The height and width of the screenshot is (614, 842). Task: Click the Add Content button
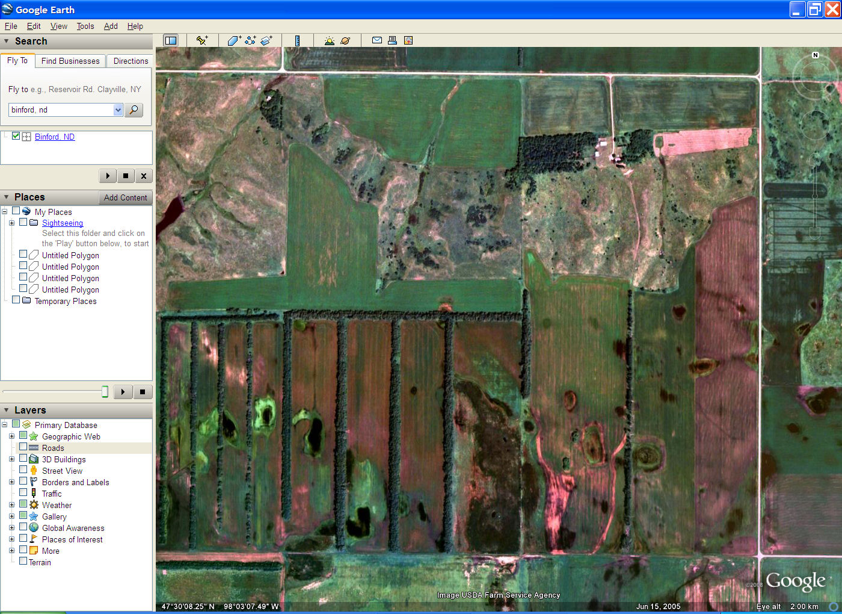[125, 197]
